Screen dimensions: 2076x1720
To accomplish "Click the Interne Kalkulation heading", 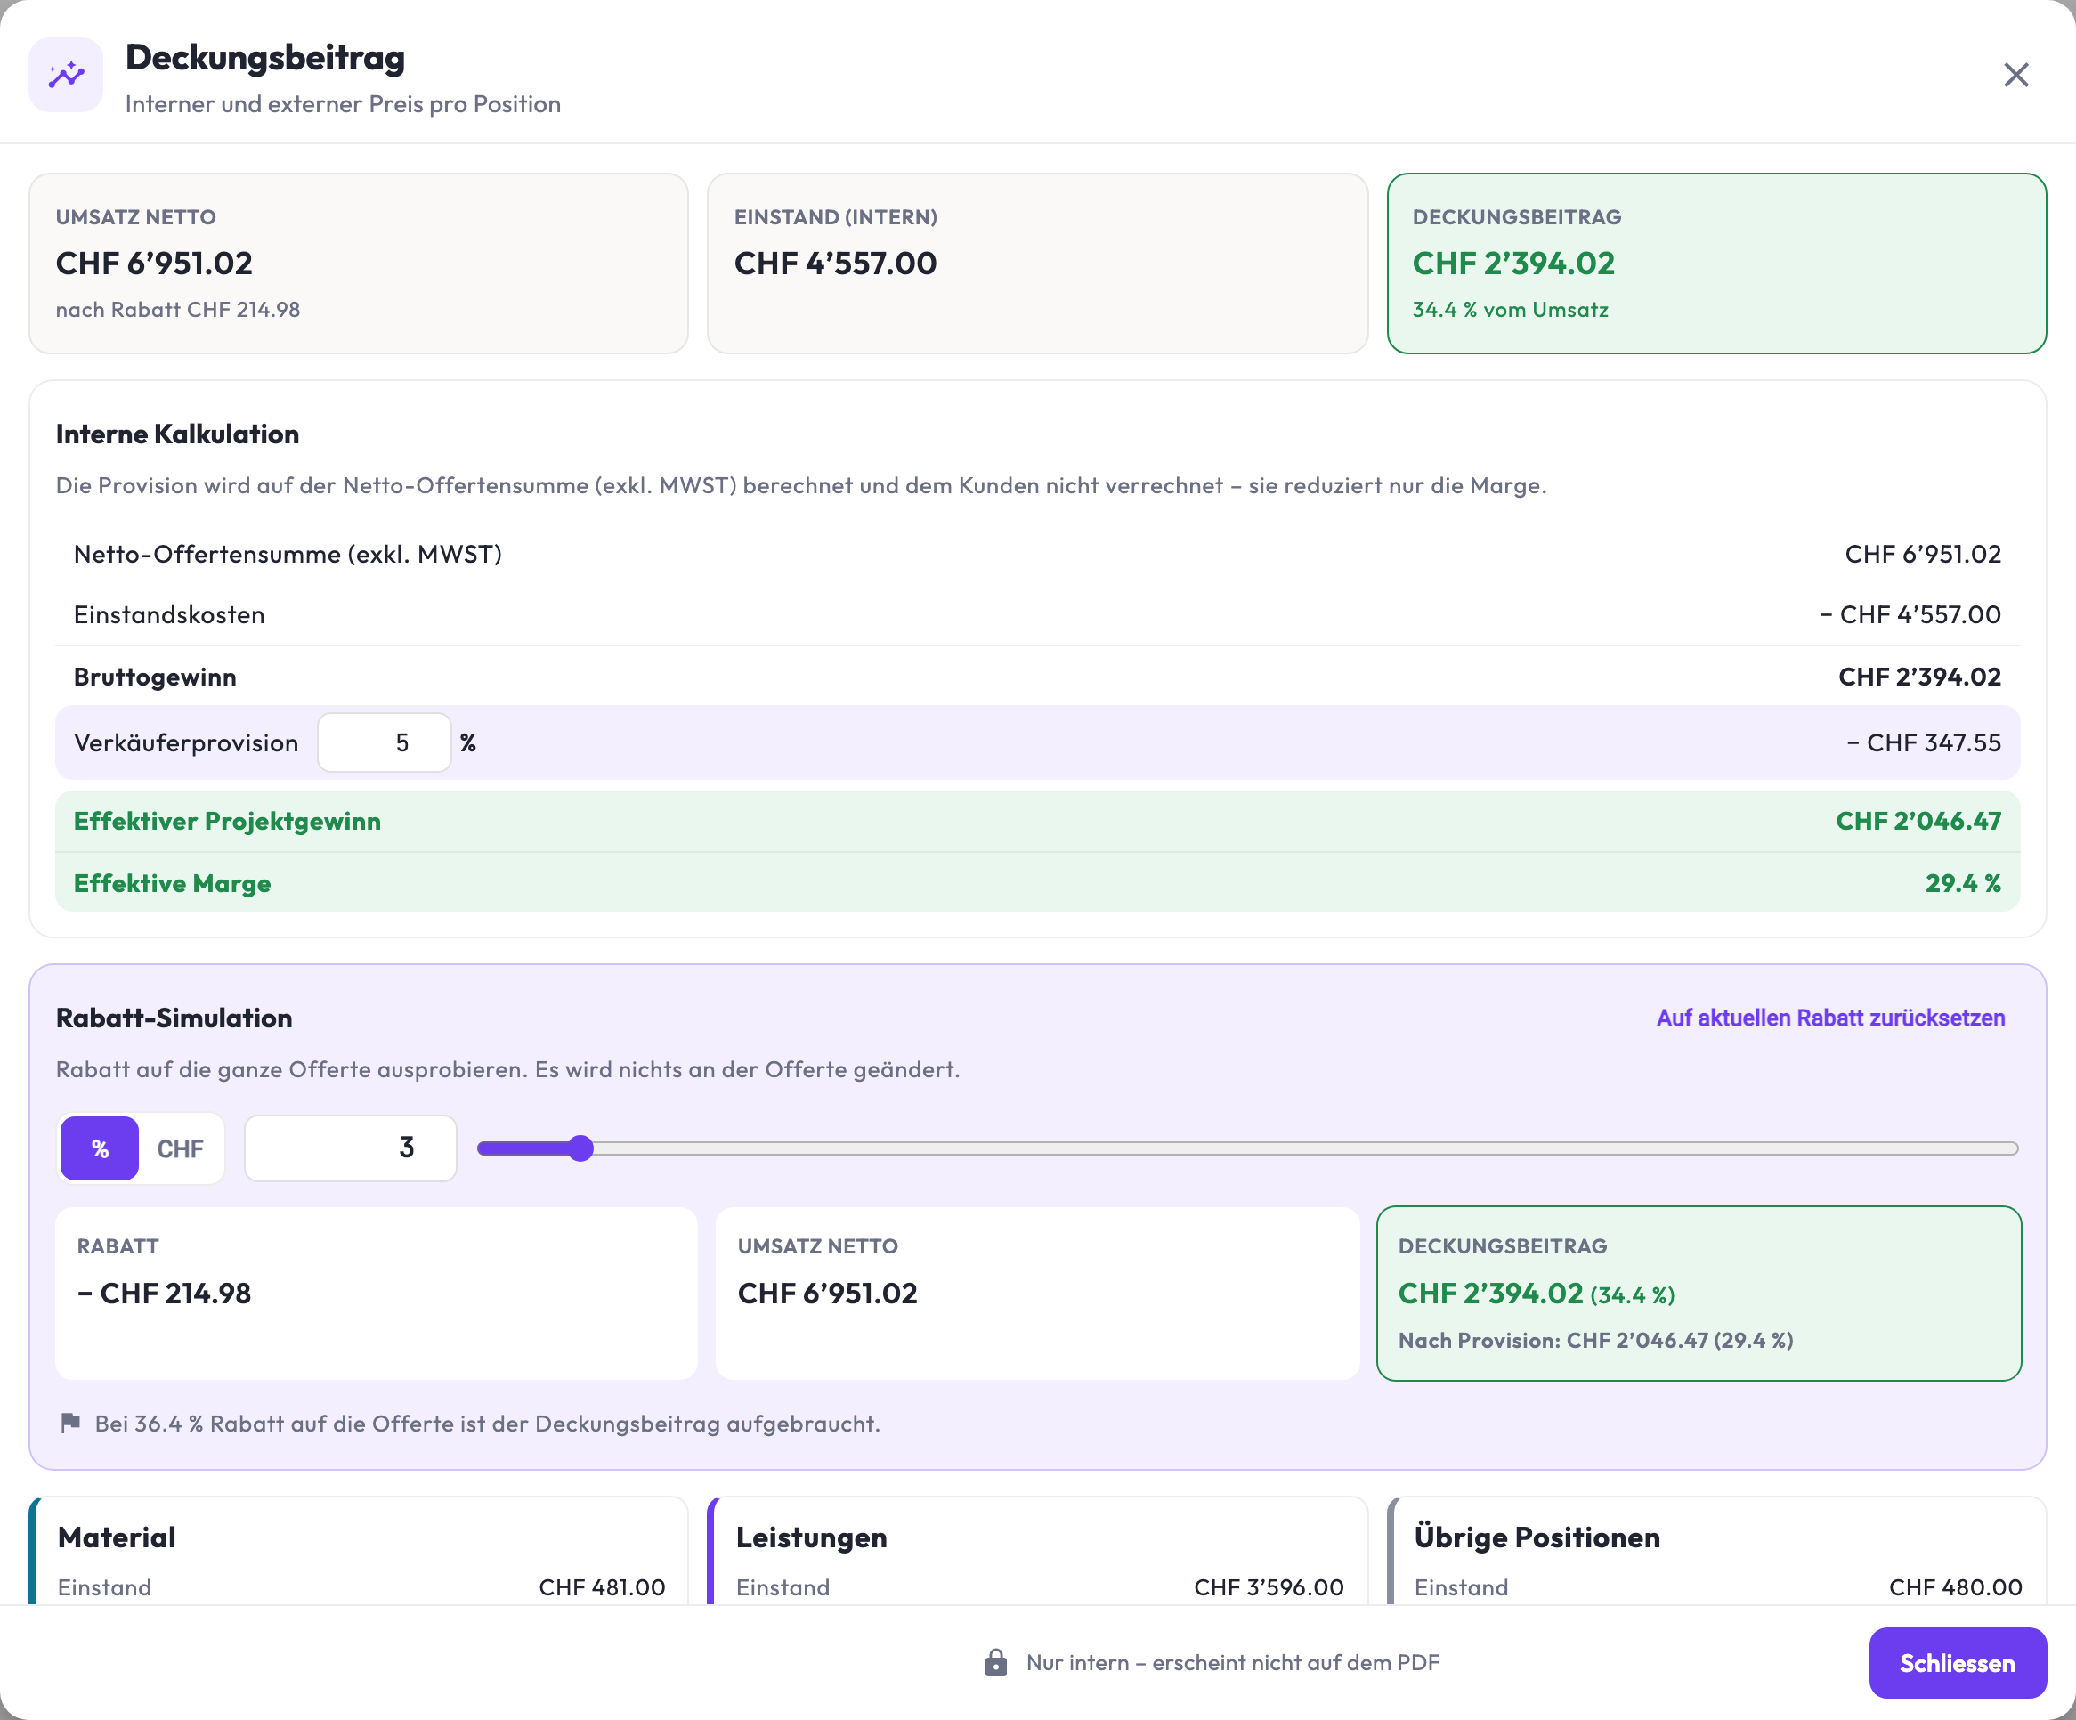I will click(177, 434).
